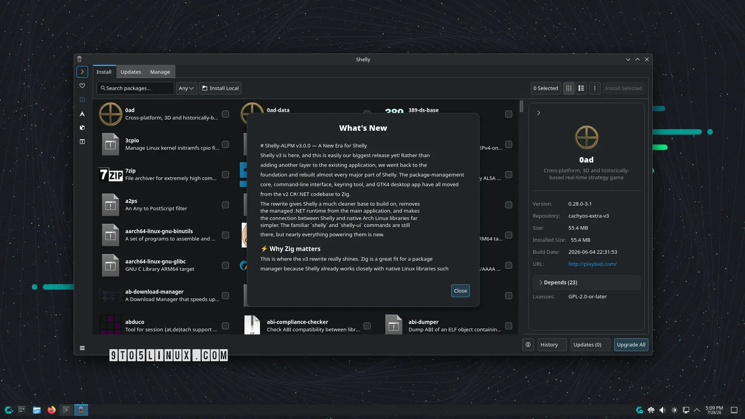The height and width of the screenshot is (419, 745).
Task: Click the package list vertical scrollbar
Action: point(521,106)
